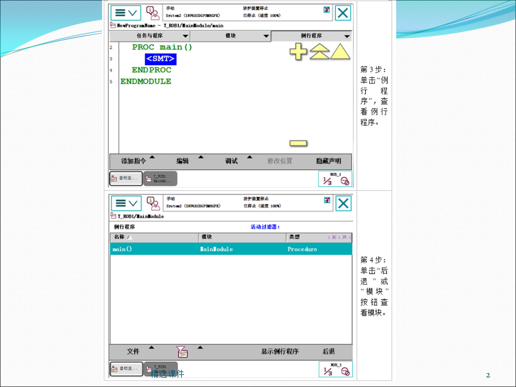Screen dimensions: 516x387
Task: Select the main() routine row
Action: (x=231, y=249)
